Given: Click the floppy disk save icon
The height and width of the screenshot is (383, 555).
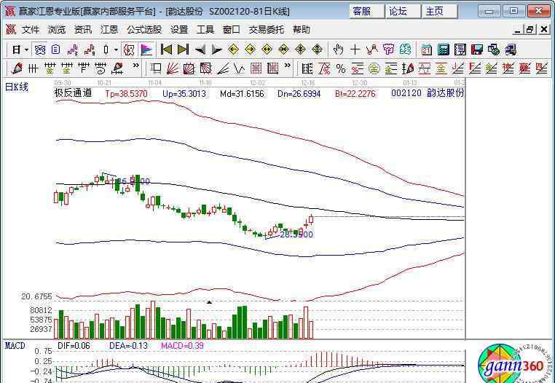Looking at the screenshot, I should [477, 50].
